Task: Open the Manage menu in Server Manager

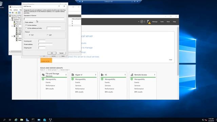Action: coord(155,22)
